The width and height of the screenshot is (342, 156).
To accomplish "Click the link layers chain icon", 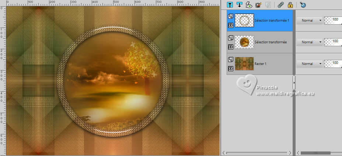I will pos(280,5).
